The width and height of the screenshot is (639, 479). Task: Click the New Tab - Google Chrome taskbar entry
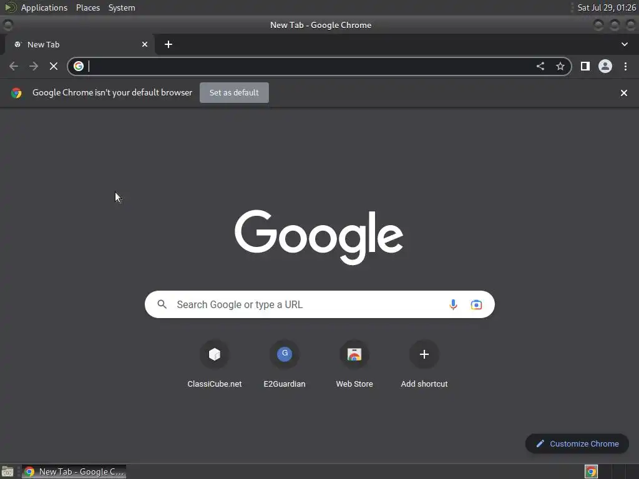(74, 472)
